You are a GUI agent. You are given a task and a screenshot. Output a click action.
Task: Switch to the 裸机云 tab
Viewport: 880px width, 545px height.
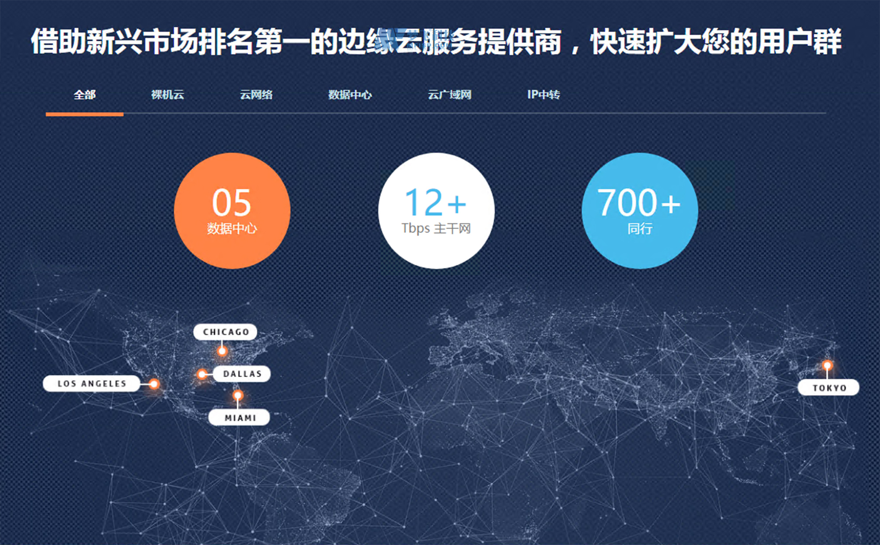168,94
